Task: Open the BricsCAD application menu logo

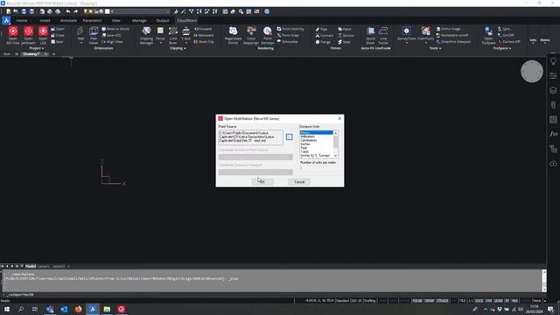Action: point(6,20)
